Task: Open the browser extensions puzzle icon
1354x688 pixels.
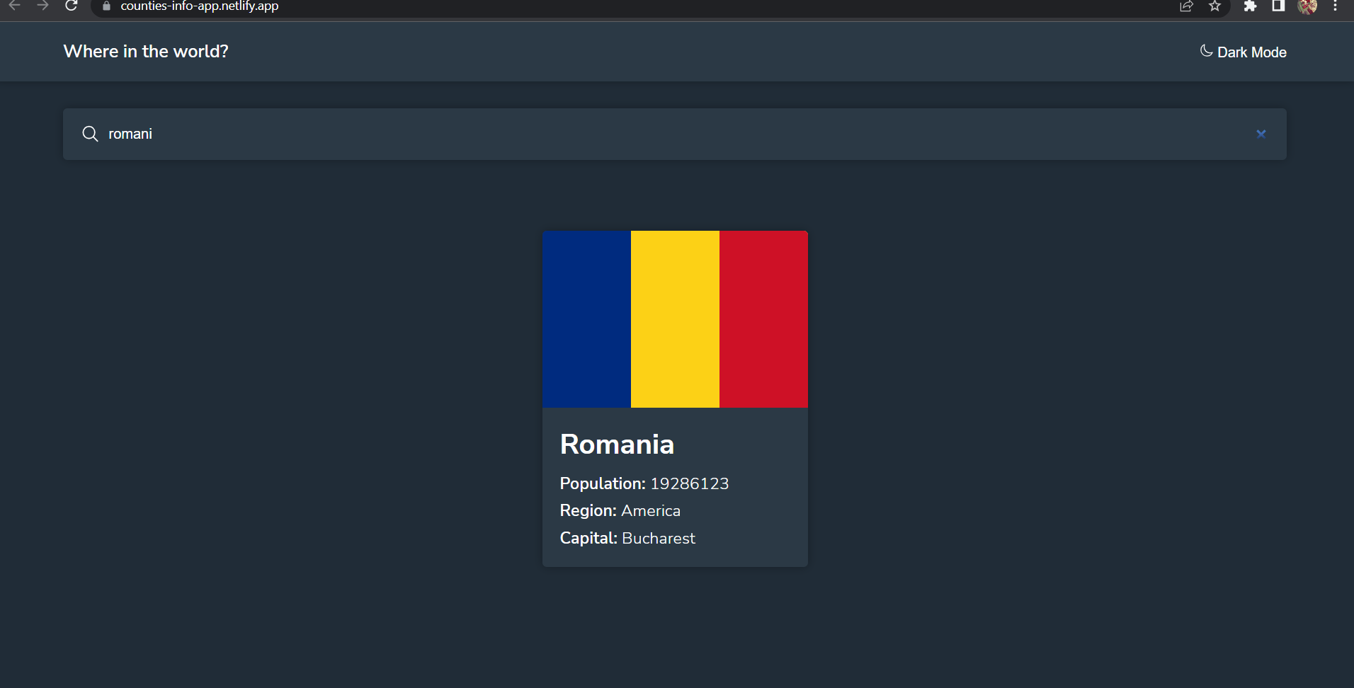Action: point(1251,6)
